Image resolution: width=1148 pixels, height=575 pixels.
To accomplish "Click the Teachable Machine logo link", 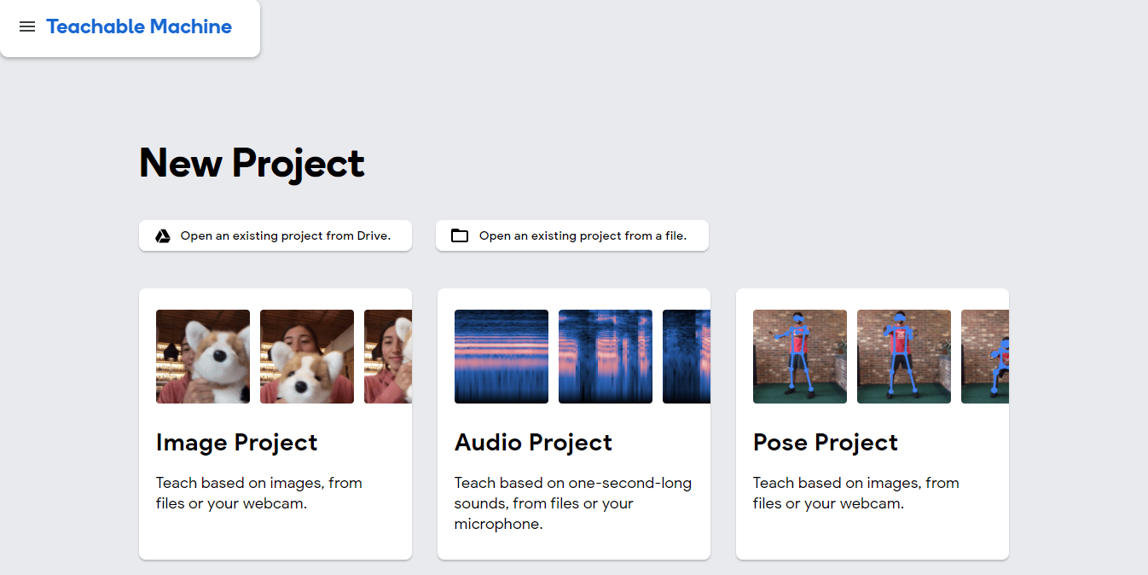I will pyautogui.click(x=139, y=26).
